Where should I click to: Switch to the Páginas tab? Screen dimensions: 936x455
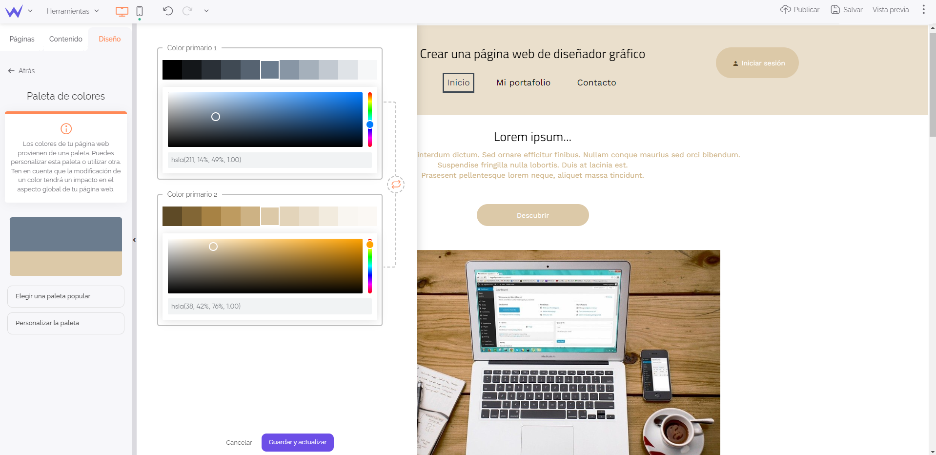(22, 39)
